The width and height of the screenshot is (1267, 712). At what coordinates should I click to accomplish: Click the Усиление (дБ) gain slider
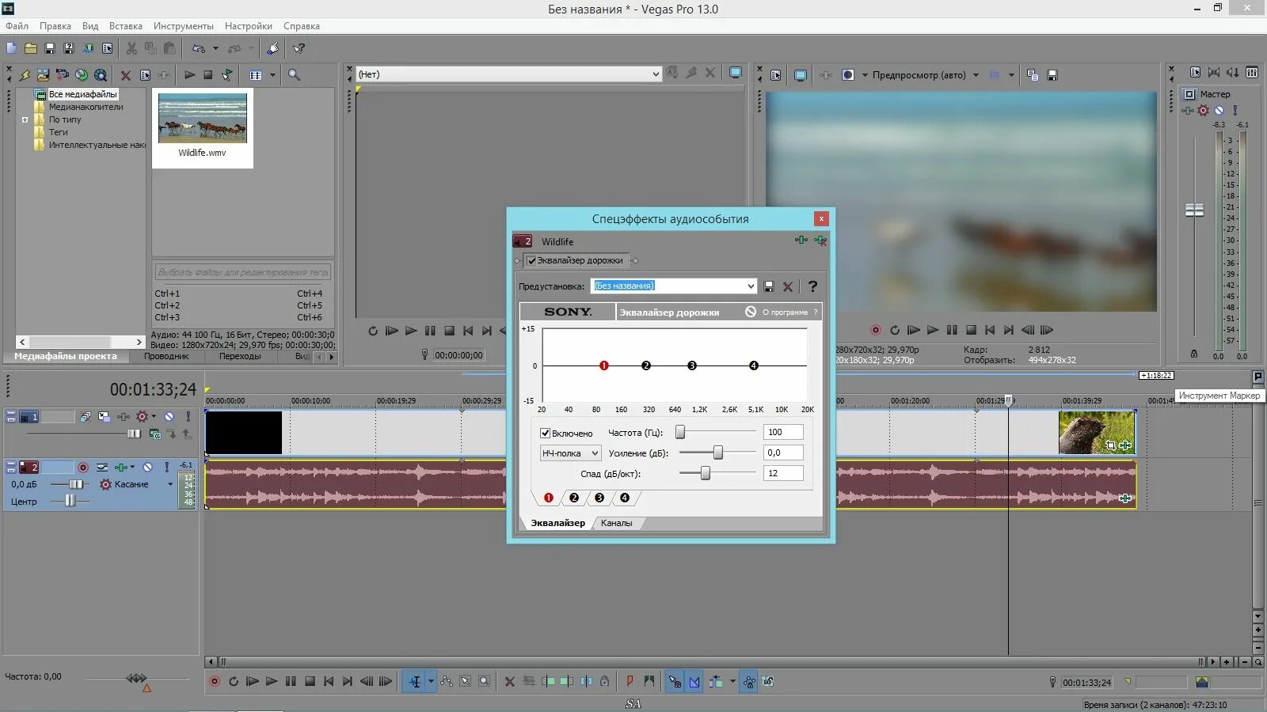point(717,453)
